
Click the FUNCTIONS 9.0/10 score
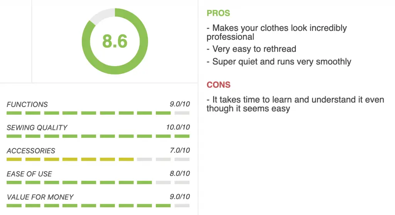pyautogui.click(x=180, y=104)
